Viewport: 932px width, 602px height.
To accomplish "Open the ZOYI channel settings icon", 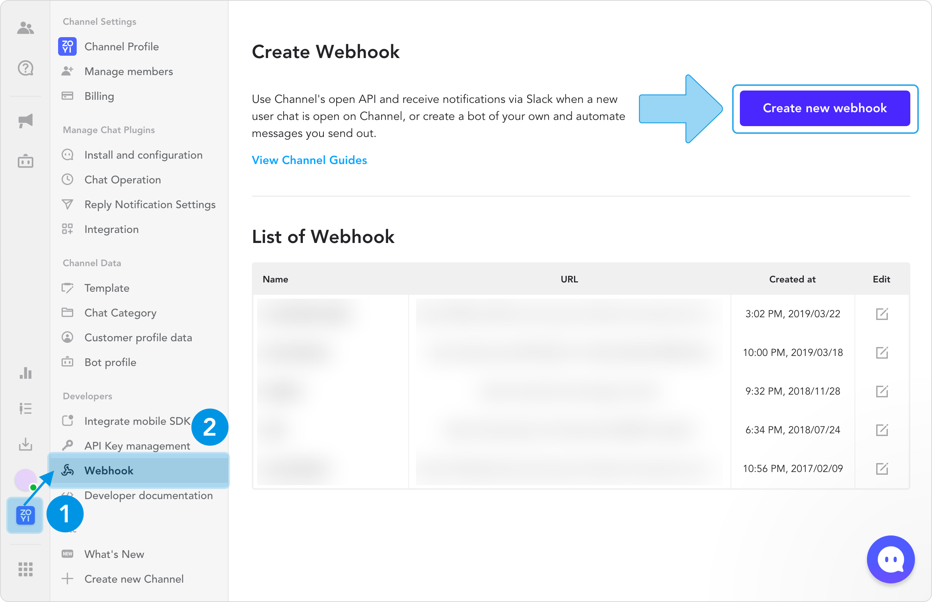I will [x=26, y=515].
